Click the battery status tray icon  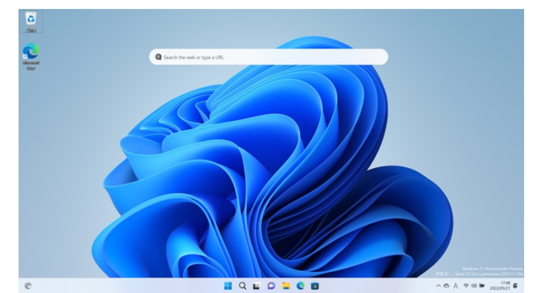click(482, 286)
